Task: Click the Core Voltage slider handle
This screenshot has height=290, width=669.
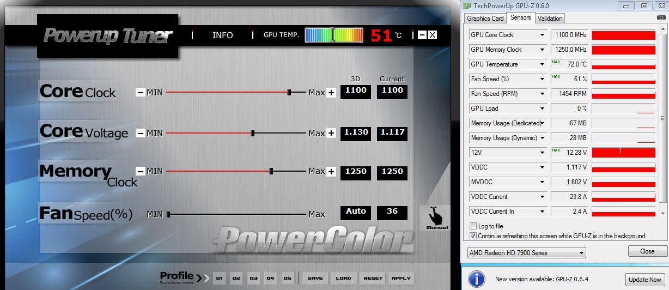Action: tap(253, 133)
